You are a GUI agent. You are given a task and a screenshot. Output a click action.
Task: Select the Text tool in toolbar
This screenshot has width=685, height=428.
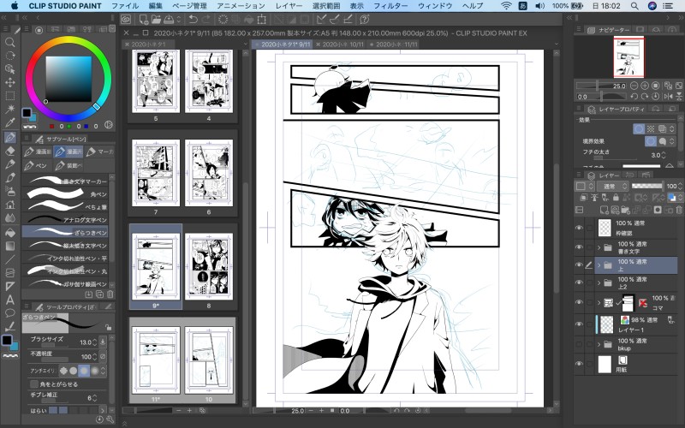point(9,300)
